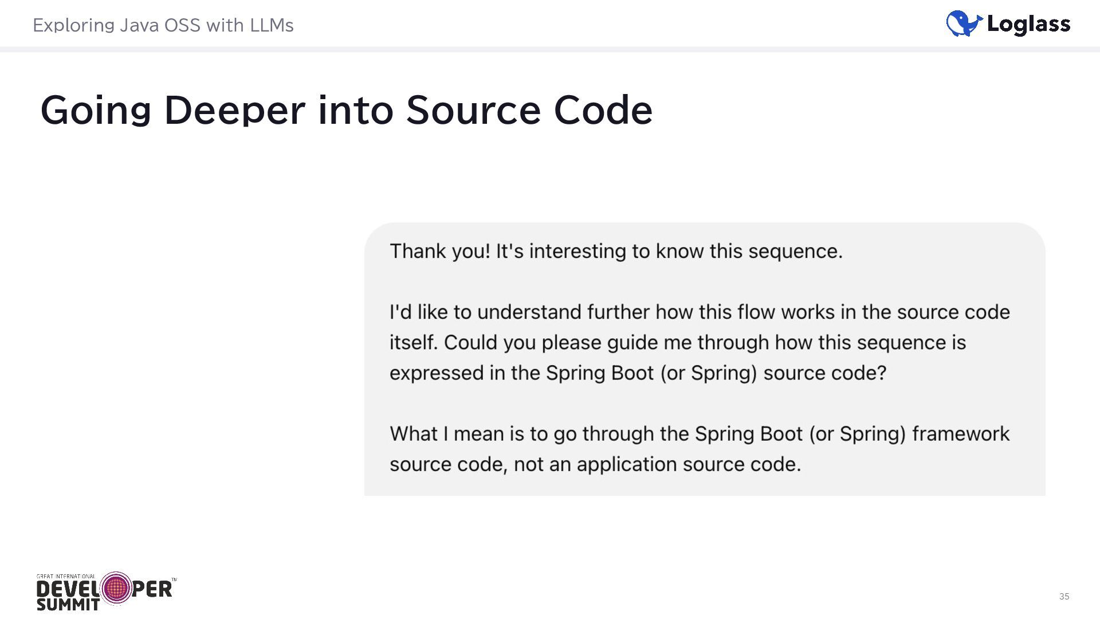Click the 'Could you please guide me' line
Image resolution: width=1100 pixels, height=619 pixels.
pyautogui.click(x=677, y=342)
